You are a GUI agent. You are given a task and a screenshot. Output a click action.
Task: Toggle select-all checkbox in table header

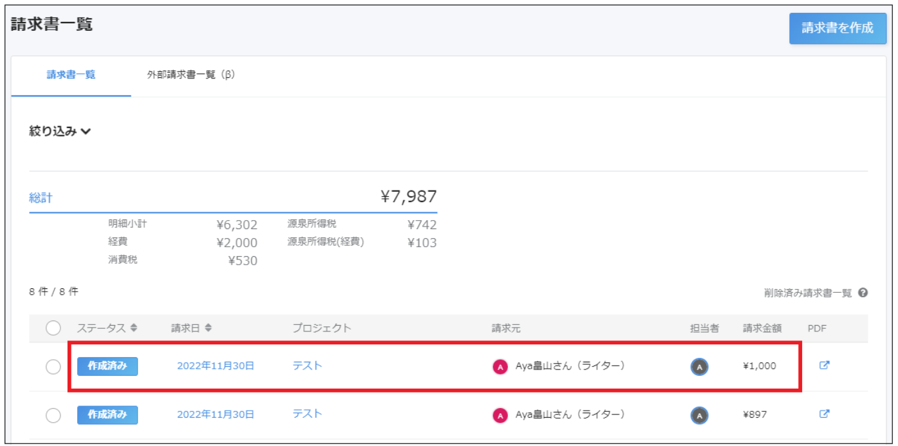pos(53,328)
